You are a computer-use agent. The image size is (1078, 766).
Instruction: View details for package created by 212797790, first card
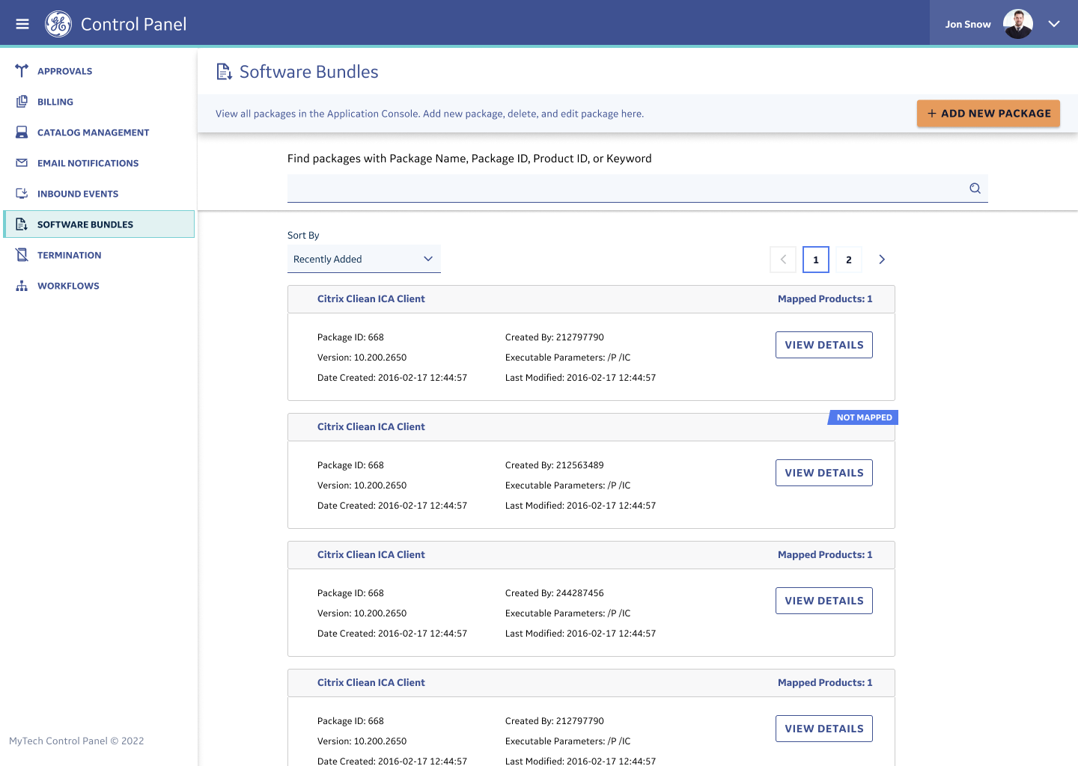click(x=824, y=345)
